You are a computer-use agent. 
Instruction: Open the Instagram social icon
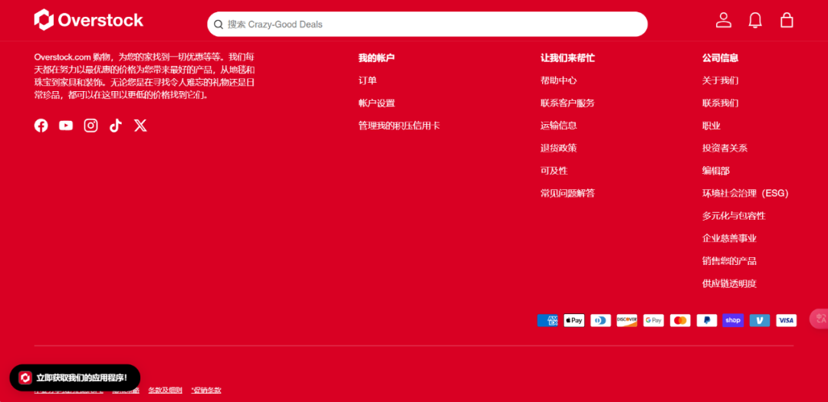click(90, 126)
